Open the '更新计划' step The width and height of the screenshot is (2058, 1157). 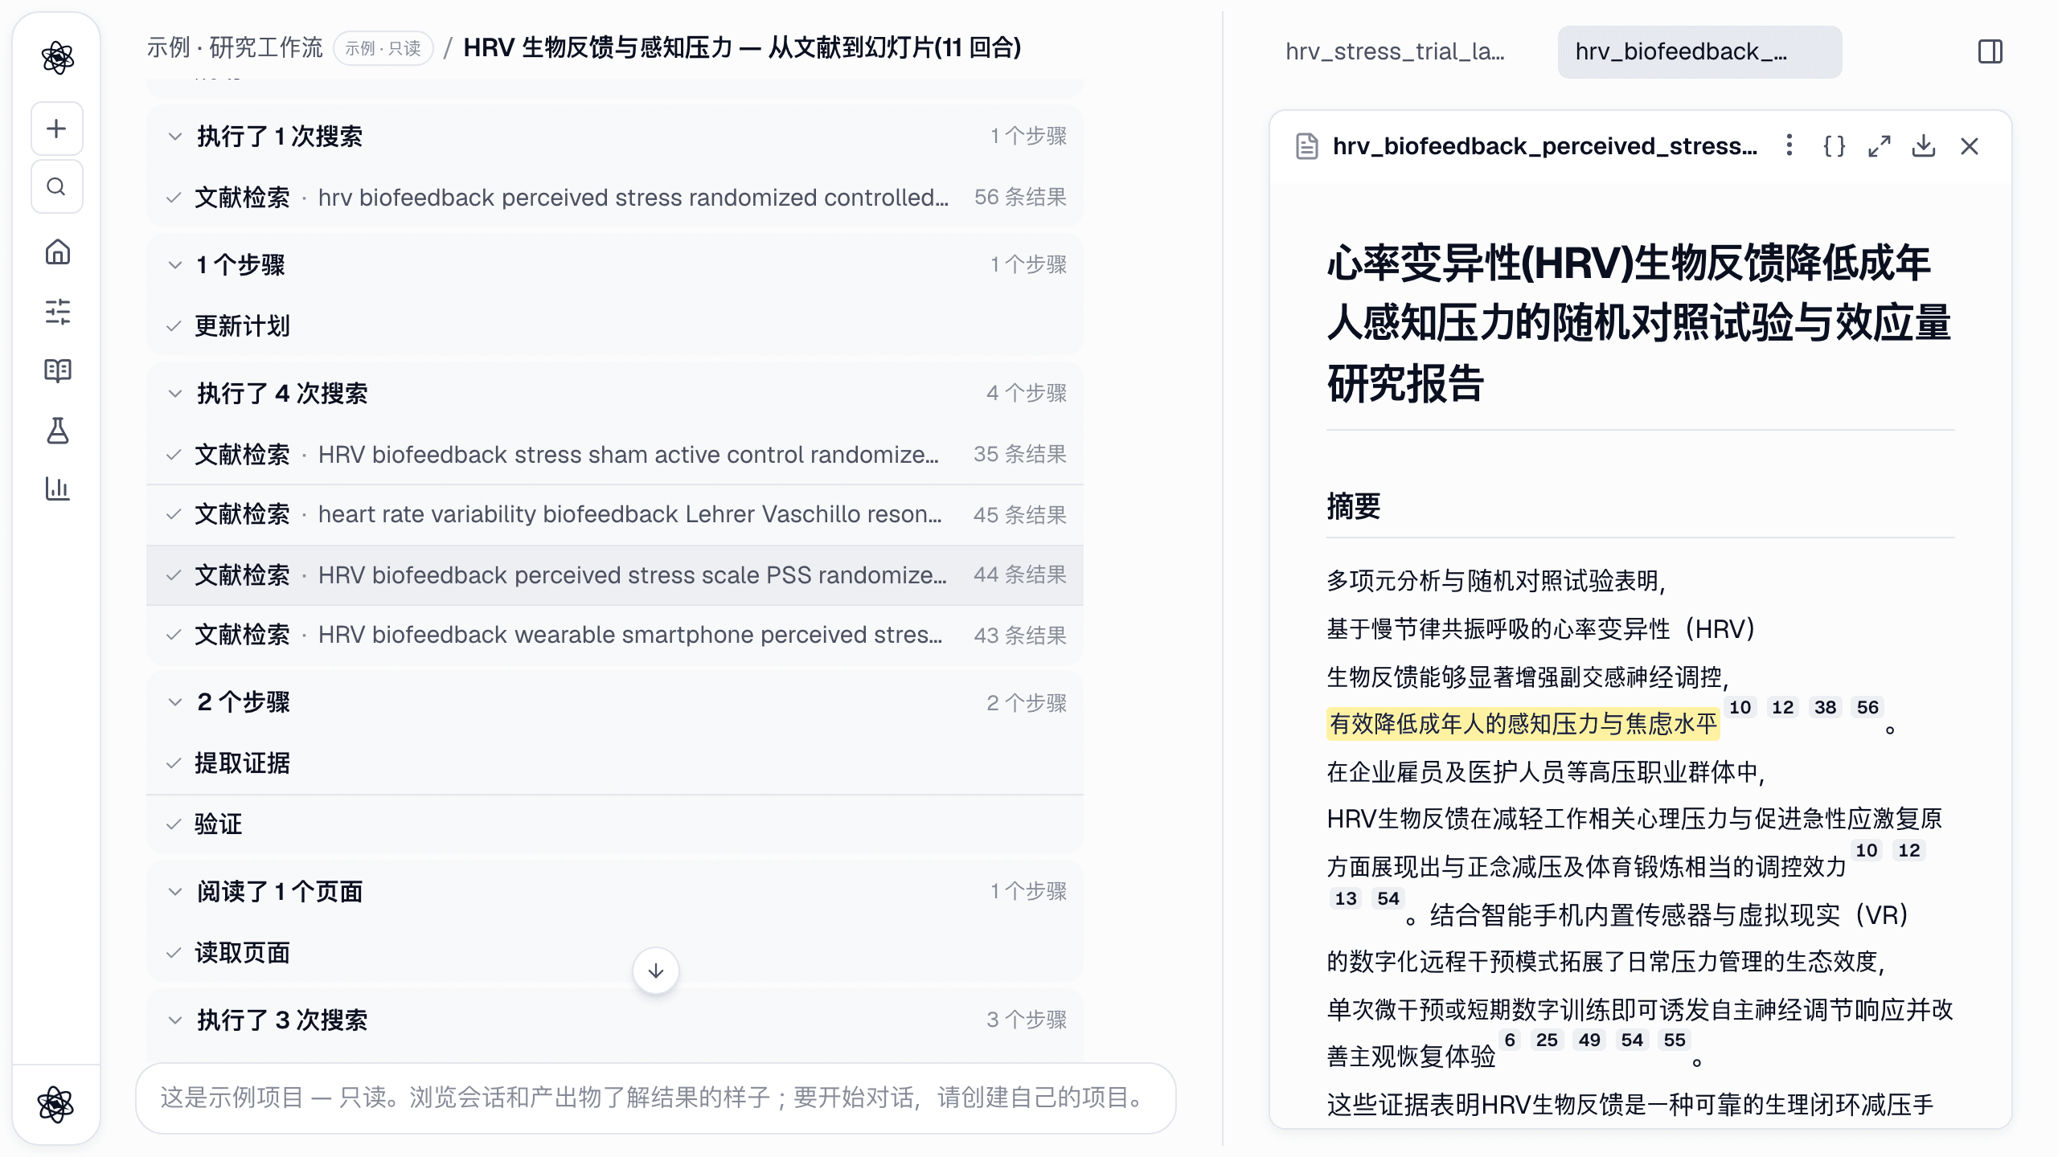coord(615,326)
